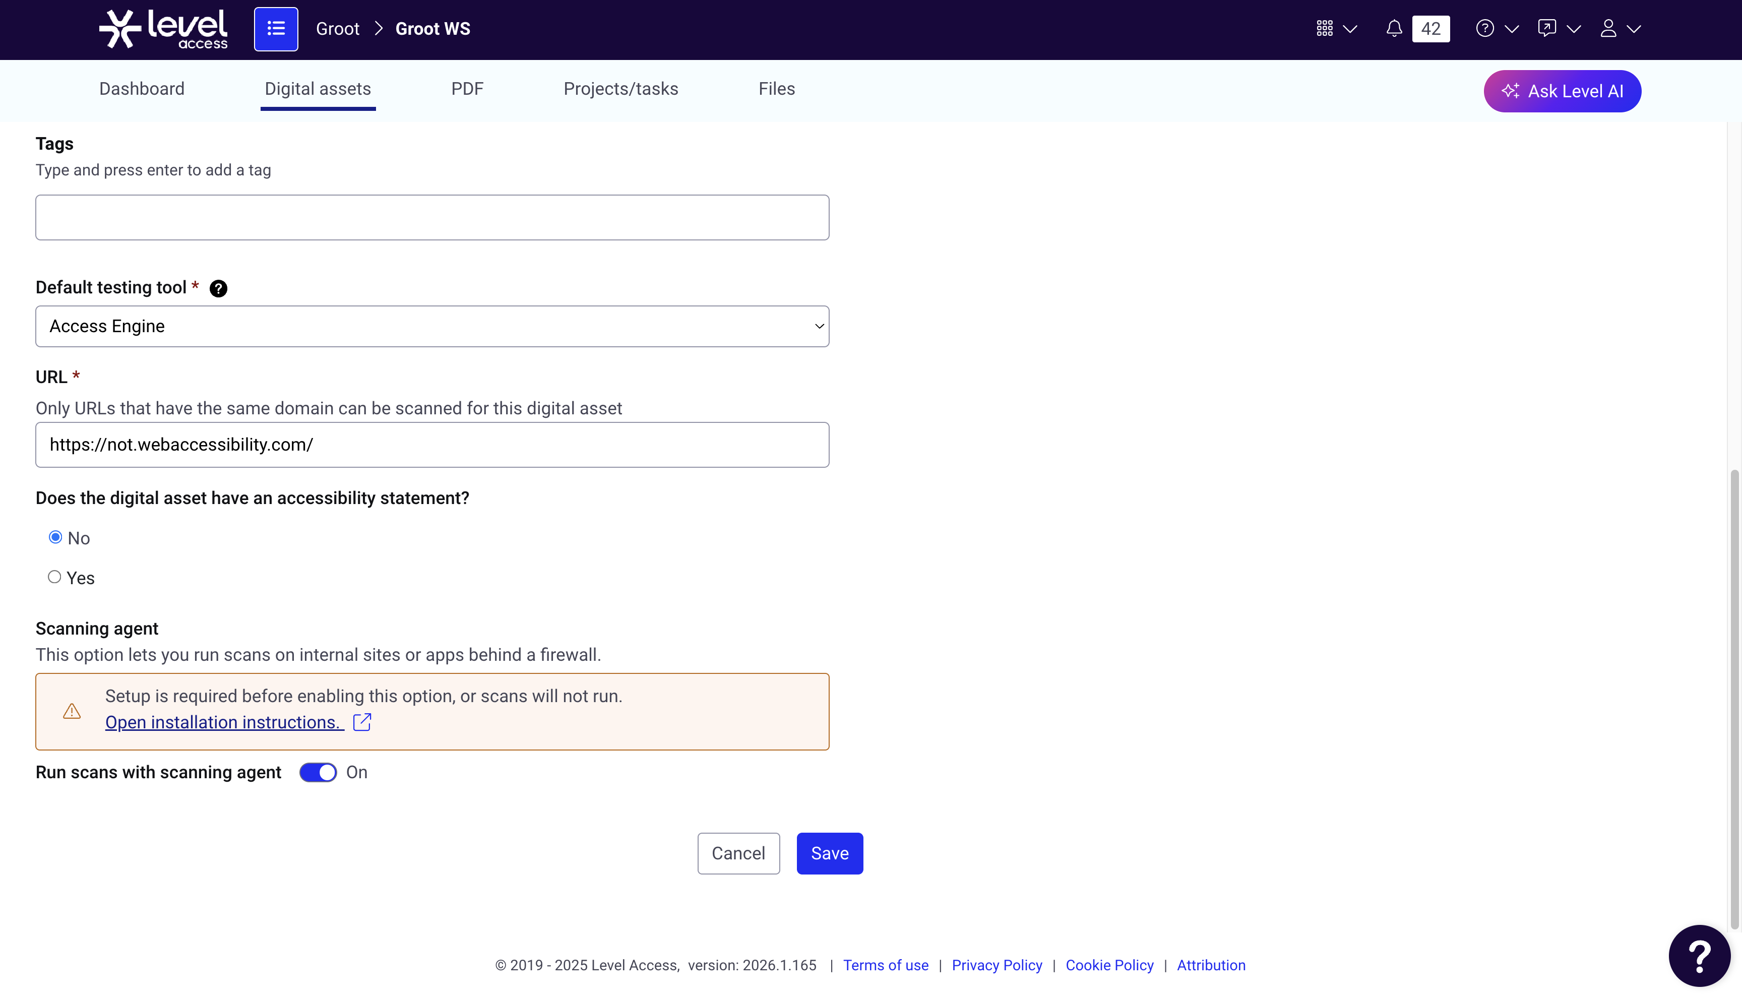1742x998 pixels.
Task: Click the floating help question mark button
Action: pos(1700,956)
